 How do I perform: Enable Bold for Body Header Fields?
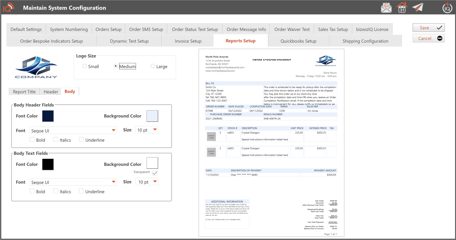click(x=32, y=140)
